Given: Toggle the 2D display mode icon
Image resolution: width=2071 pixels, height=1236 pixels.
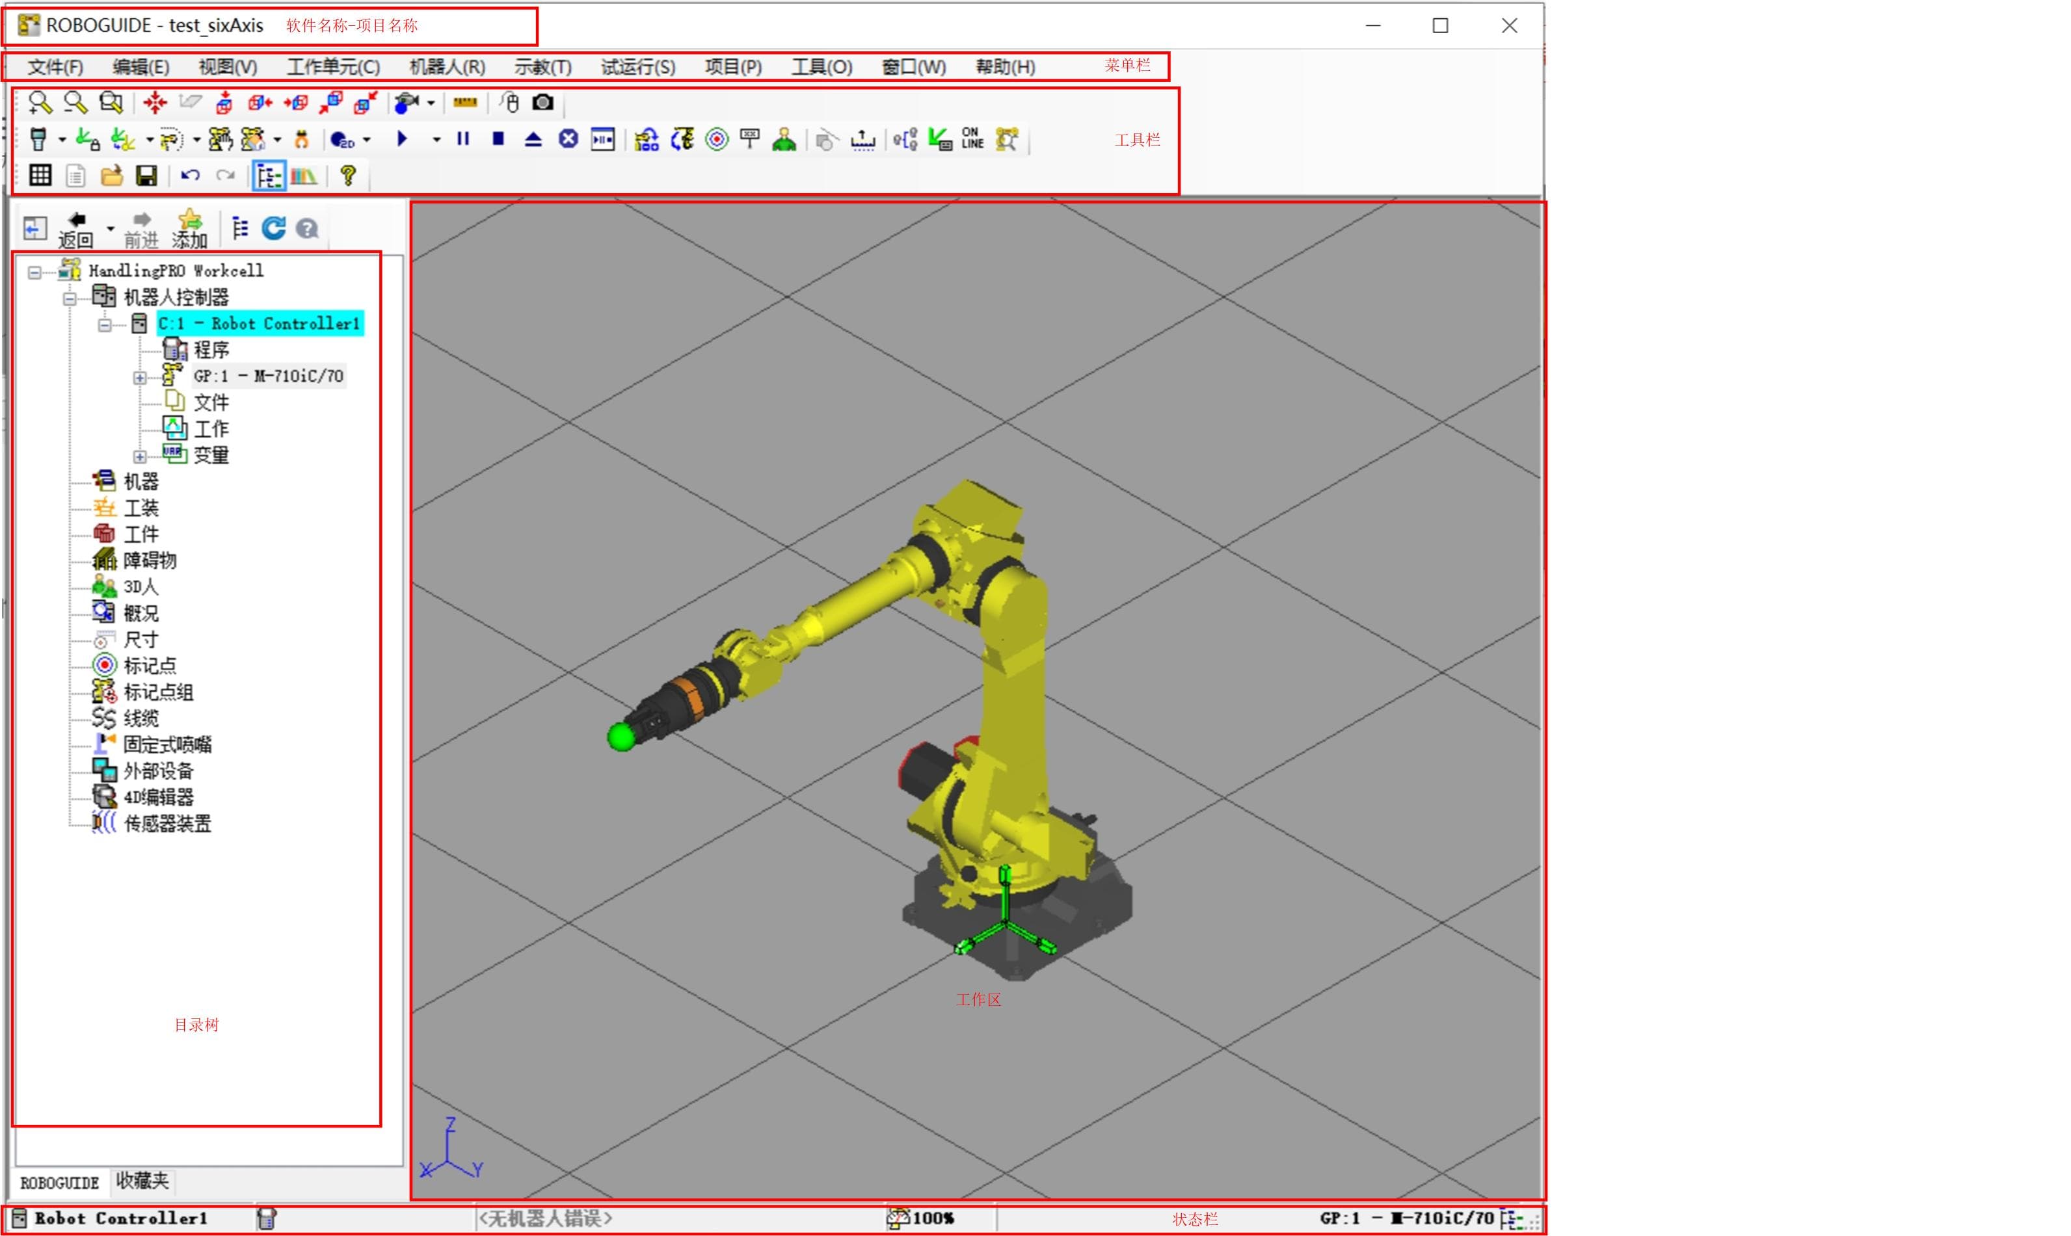Looking at the screenshot, I should pyautogui.click(x=342, y=140).
